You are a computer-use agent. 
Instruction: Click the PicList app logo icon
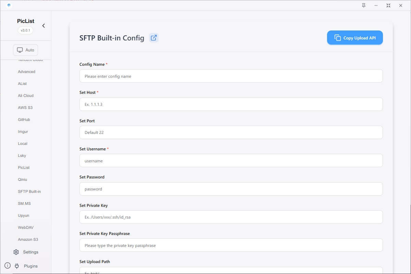pyautogui.click(x=9, y=5)
